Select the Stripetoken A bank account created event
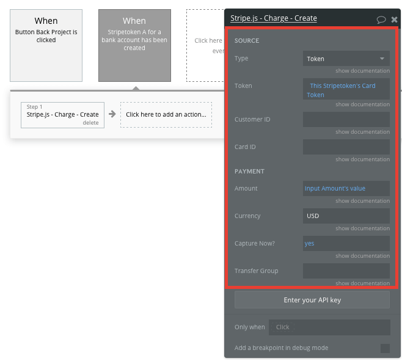The image size is (402, 361). click(134, 46)
